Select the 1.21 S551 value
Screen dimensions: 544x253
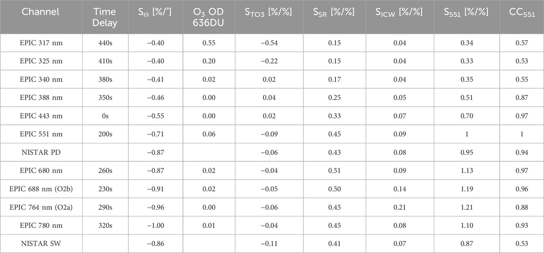467,207
